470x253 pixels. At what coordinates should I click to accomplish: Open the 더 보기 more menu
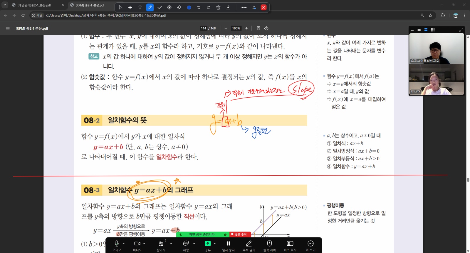310,245
